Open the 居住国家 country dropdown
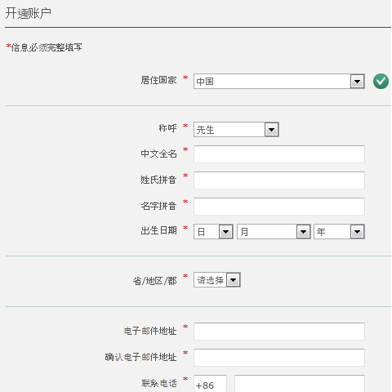Screen dimensions: 392x392 [x=279, y=81]
